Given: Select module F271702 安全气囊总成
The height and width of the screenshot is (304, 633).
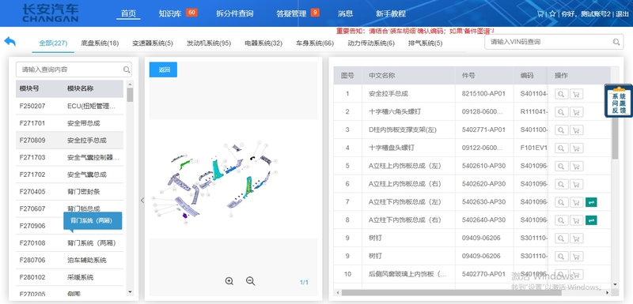Looking at the screenshot, I should click(70, 175).
